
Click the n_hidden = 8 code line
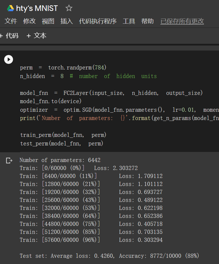click(x=88, y=76)
